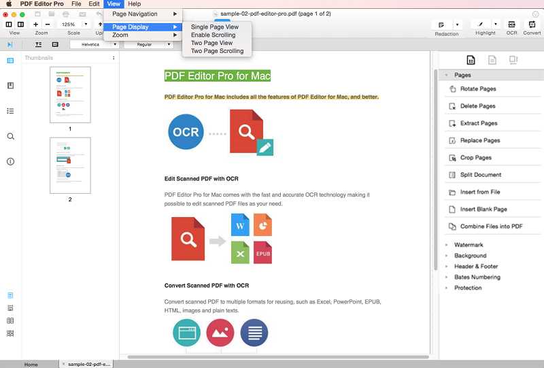
Task: Click the zoom in plus icon
Action: [36, 24]
